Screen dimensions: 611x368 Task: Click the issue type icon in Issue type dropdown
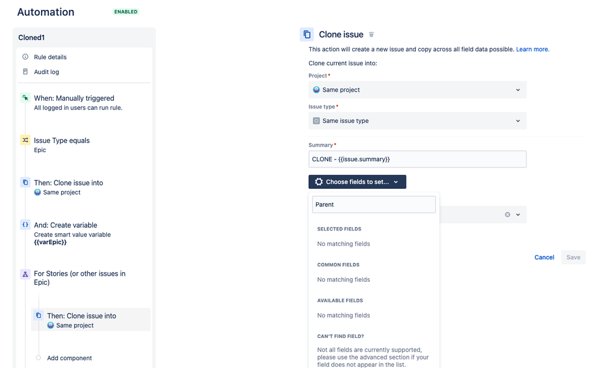point(316,120)
